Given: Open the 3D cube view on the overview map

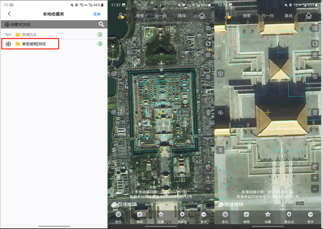Looking at the screenshot, I should pyautogui.click(x=114, y=73).
